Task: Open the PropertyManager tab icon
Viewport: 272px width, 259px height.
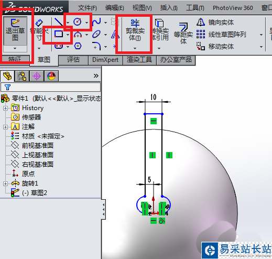Action: [x=22, y=76]
